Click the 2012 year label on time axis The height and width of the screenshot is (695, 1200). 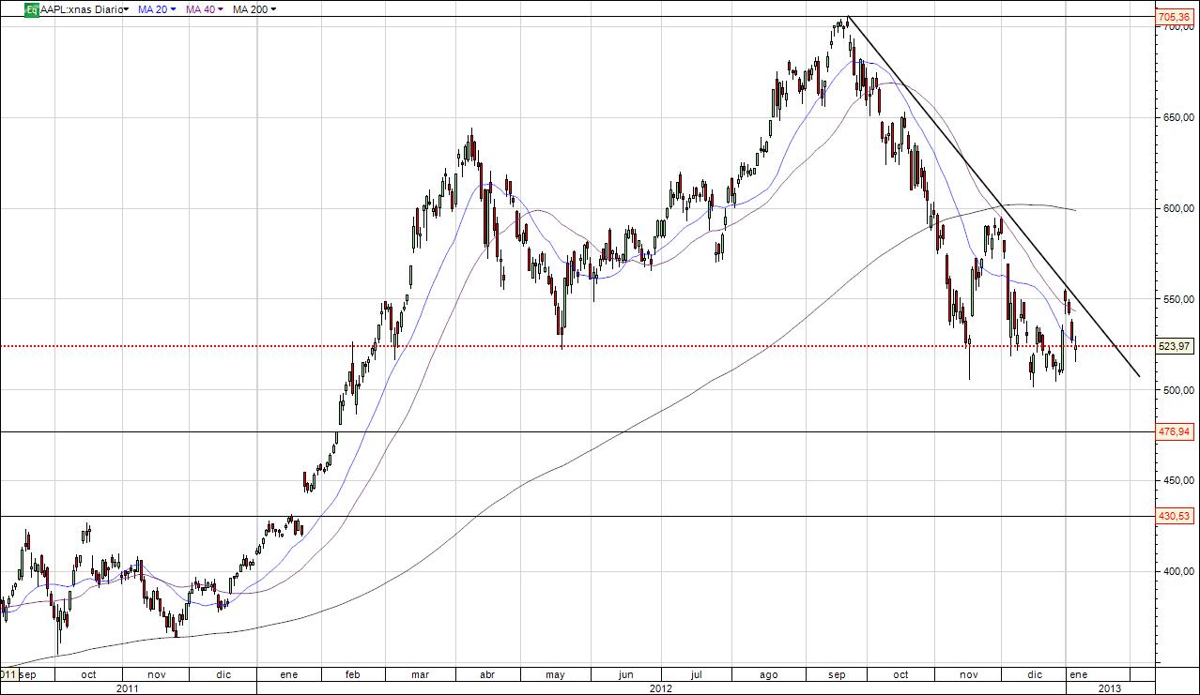point(661,687)
